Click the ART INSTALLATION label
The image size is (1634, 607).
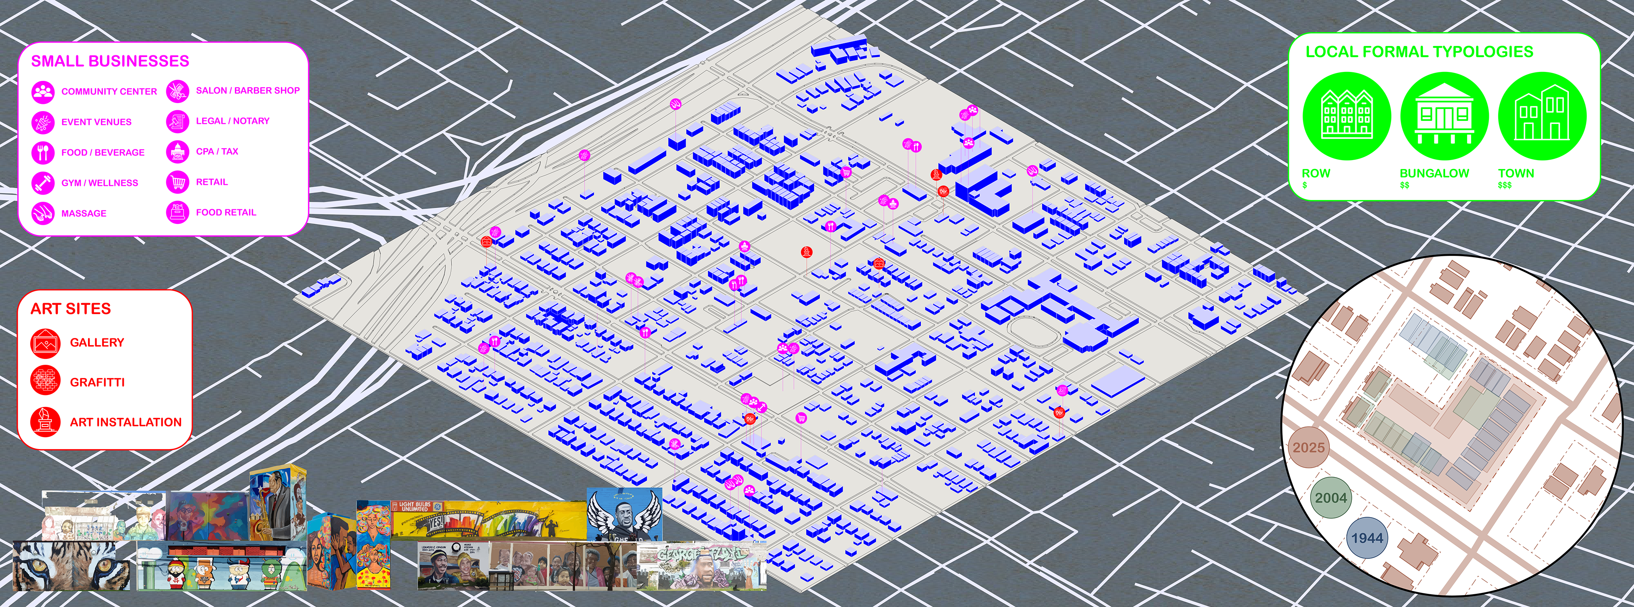click(126, 422)
